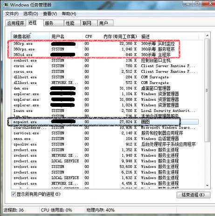Select the services.exe process row
The height and width of the screenshot is (216, 215).
105,133
